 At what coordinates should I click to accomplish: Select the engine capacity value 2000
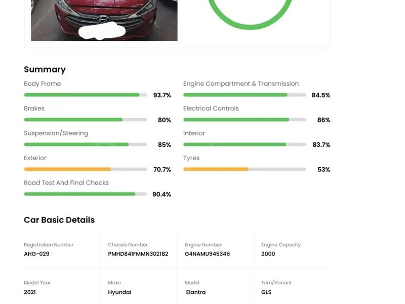coord(268,254)
